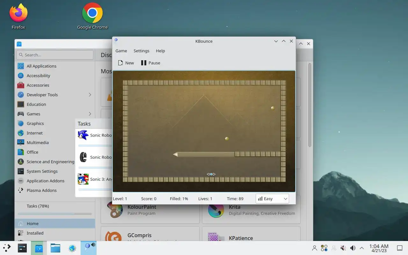Choose the Education category in Discover
This screenshot has width=408, height=255.
(55, 104)
